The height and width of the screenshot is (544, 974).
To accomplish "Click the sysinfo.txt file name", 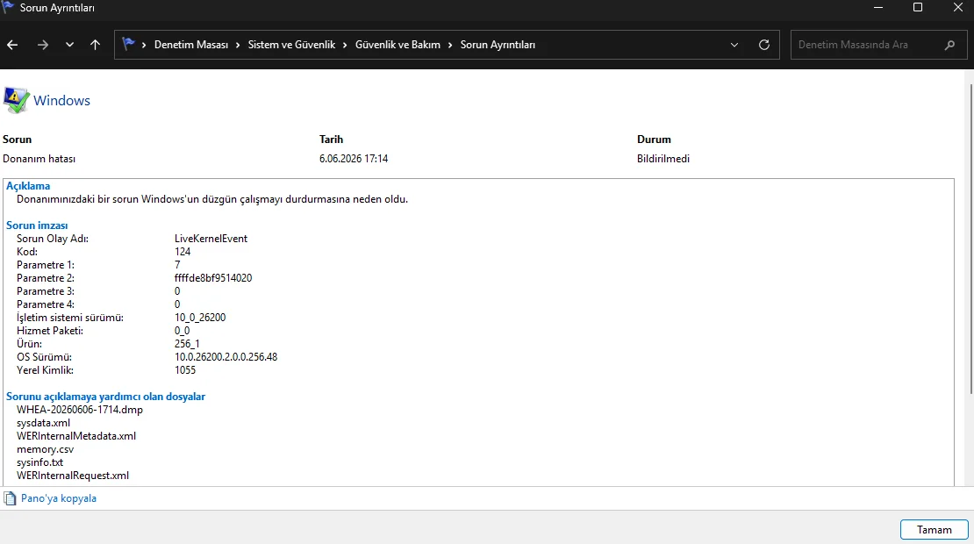I will click(39, 462).
